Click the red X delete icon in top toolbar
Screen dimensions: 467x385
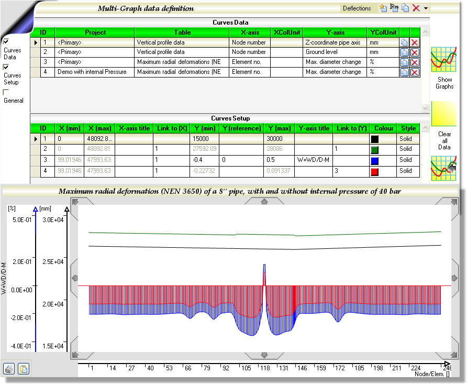coord(416,8)
